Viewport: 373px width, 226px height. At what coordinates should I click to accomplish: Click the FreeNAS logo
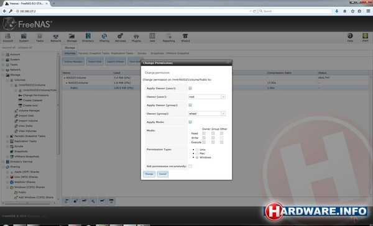point(27,24)
